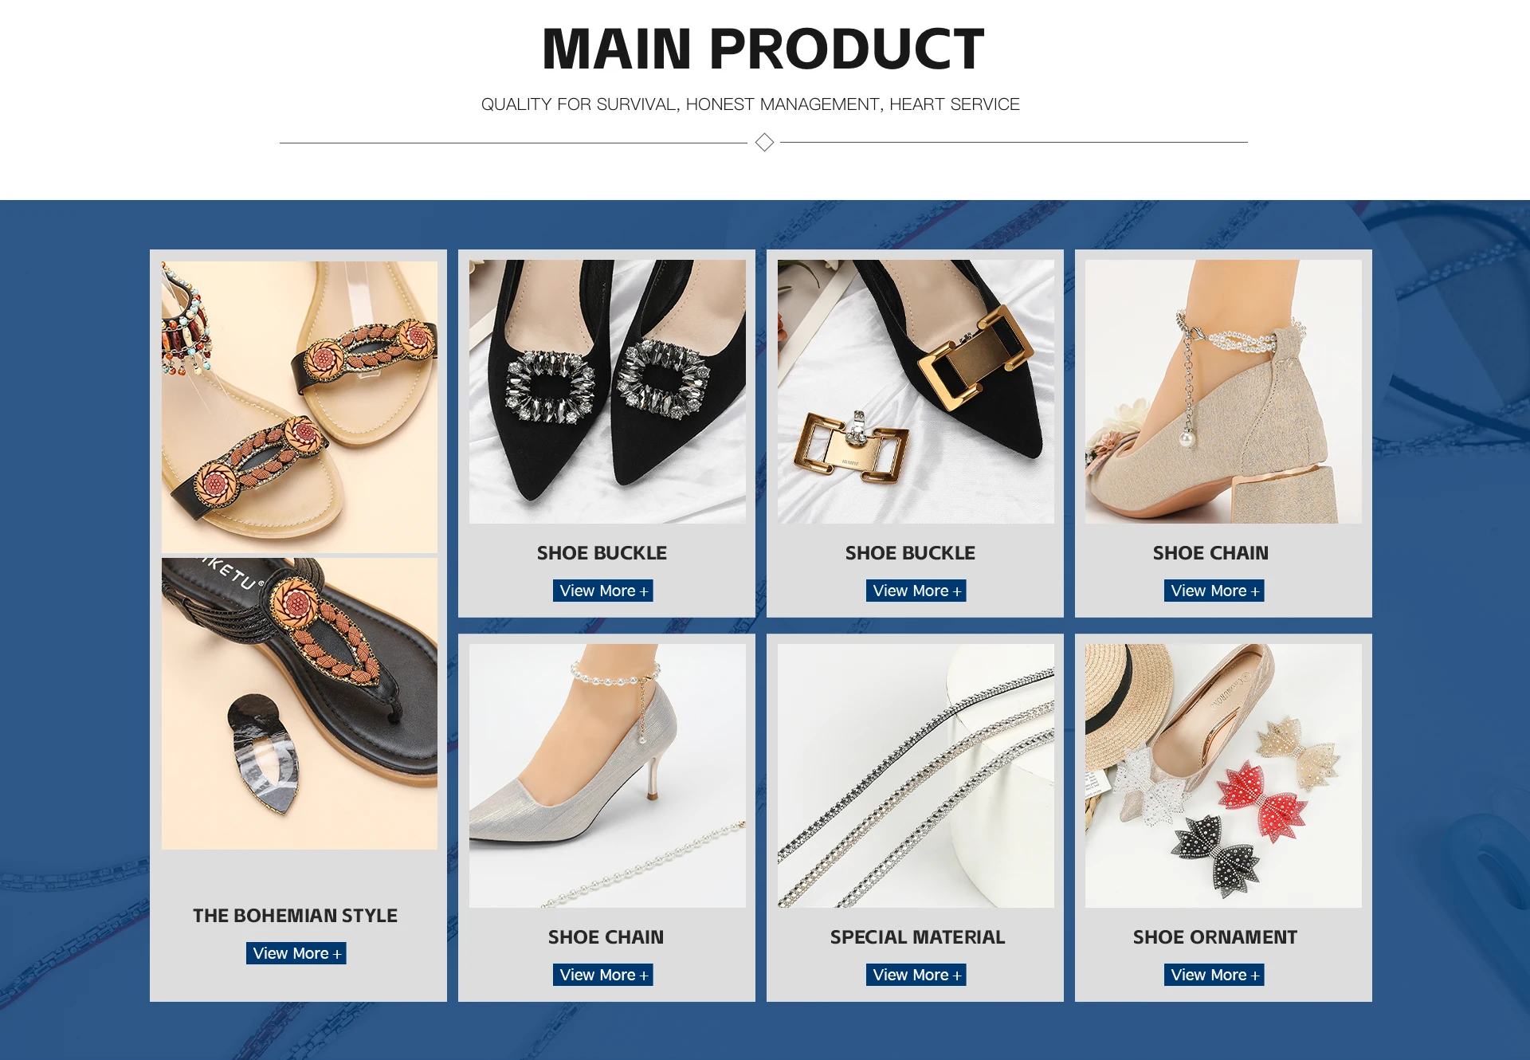1530x1060 pixels.
Task: Click the Special Material title
Action: [x=917, y=937]
